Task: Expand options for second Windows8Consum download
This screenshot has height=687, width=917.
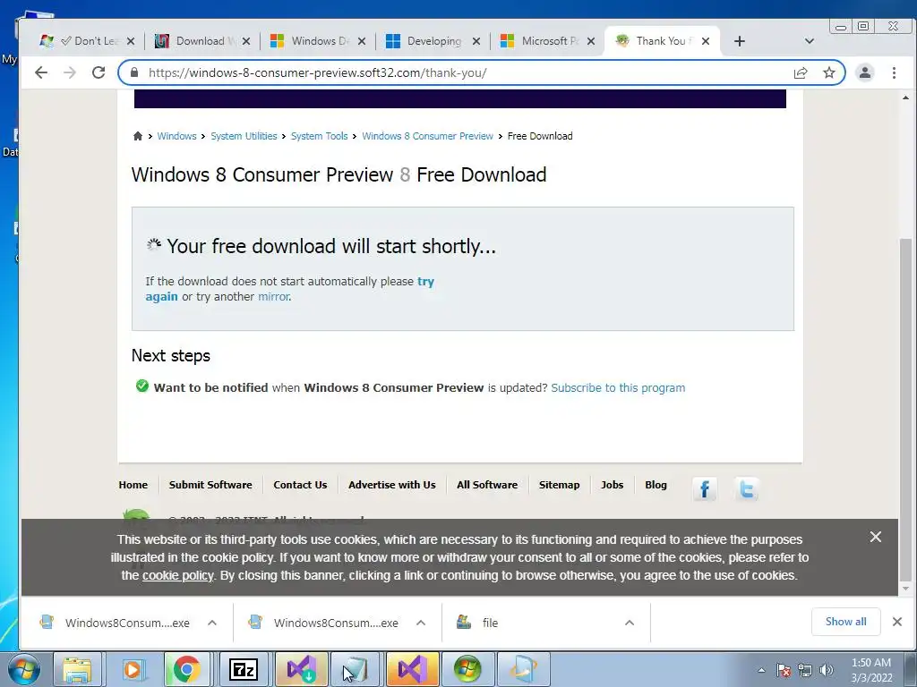Action: pyautogui.click(x=421, y=623)
